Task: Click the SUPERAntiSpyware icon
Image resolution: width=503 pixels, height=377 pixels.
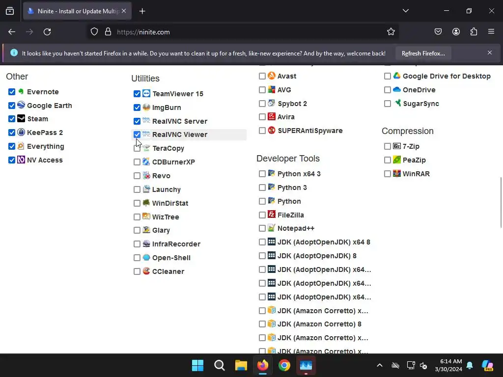Action: pyautogui.click(x=272, y=130)
